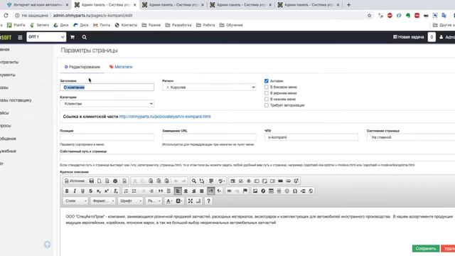The image size is (455, 256).
Task: Justify text in editor
Action: (202, 191)
